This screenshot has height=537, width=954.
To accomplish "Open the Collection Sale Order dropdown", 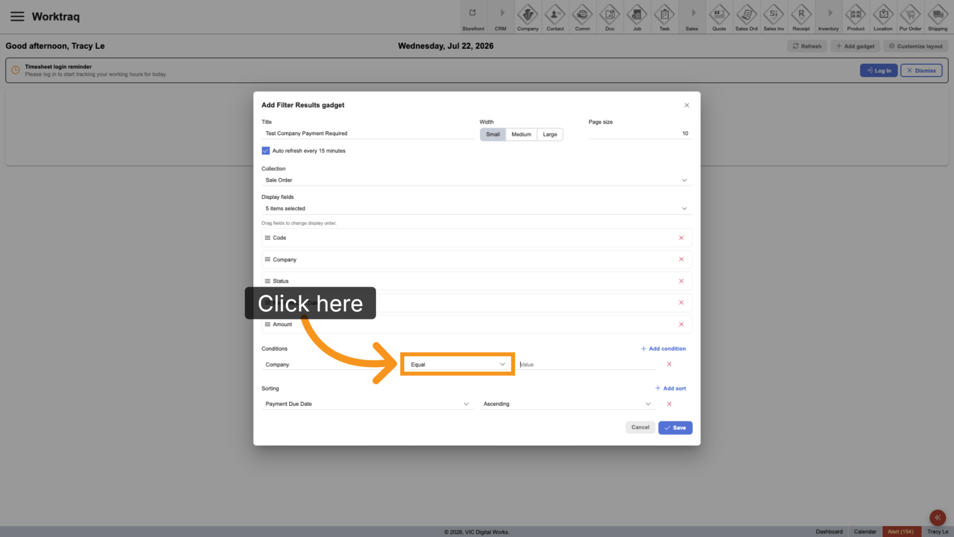I will [x=476, y=180].
